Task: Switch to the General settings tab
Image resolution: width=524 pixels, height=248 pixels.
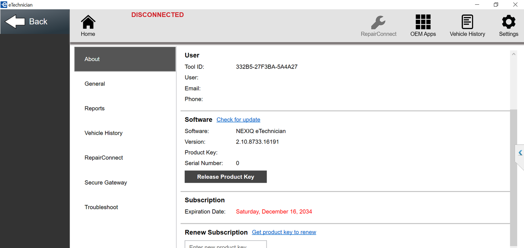Action: click(125, 84)
